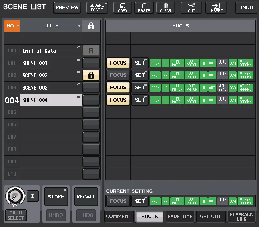The width and height of the screenshot is (259, 227).
Task: Toggle protect lock for SCENE 004
Action: point(91,100)
